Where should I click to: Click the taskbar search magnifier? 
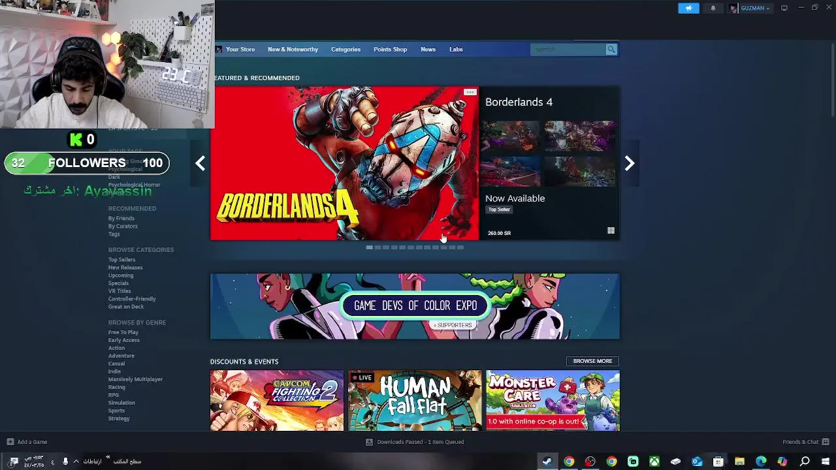[805, 462]
